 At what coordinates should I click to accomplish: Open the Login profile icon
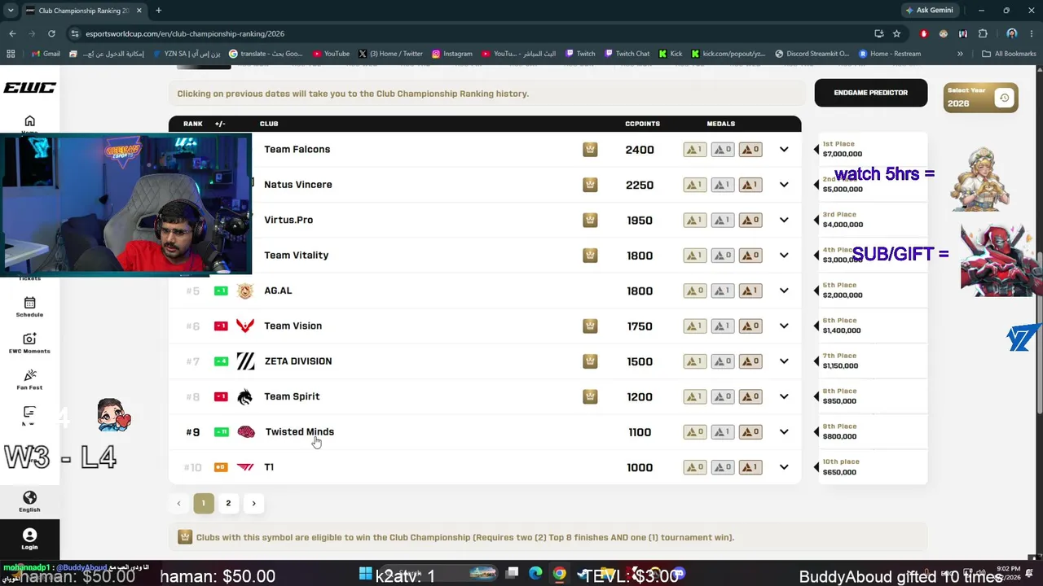click(29, 535)
